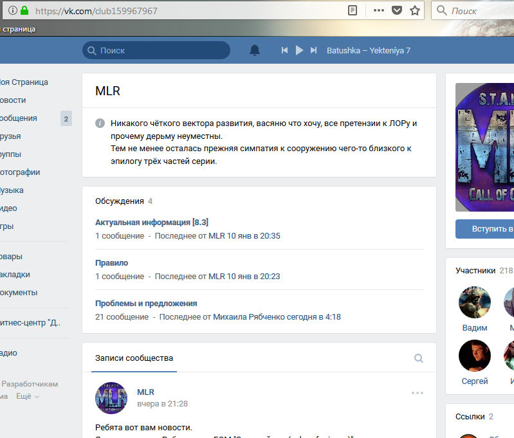Screen dimensions: 514x438
Task: Open member name Сергей
Action: 475,381
